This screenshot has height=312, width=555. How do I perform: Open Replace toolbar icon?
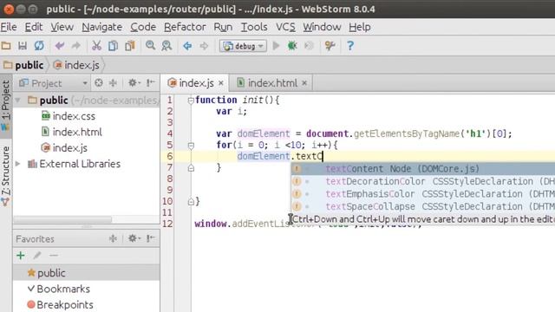pyautogui.click(x=166, y=46)
